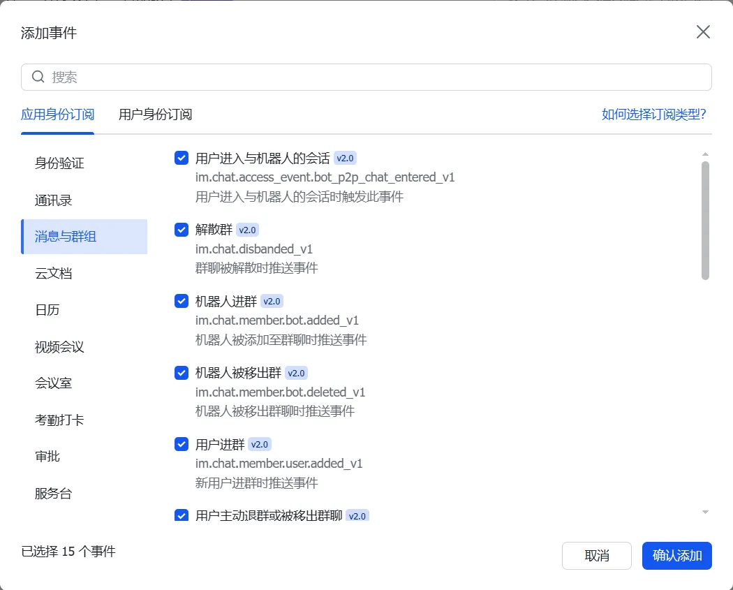The width and height of the screenshot is (733, 590).
Task: Open the 审批 category in sidebar
Action: pyautogui.click(x=47, y=456)
